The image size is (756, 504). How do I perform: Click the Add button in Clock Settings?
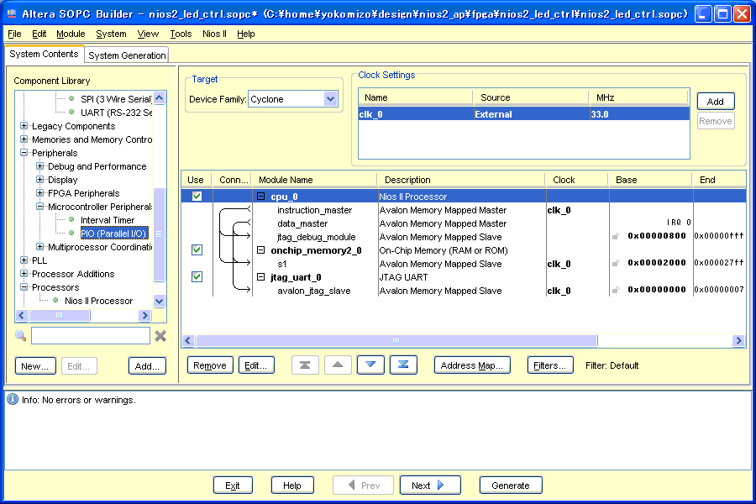(716, 102)
